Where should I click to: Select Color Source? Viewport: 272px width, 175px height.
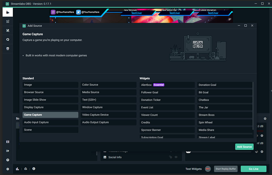coord(108,85)
